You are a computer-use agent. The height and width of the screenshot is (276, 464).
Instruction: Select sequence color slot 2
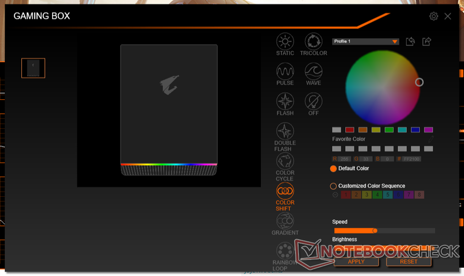click(x=356, y=195)
